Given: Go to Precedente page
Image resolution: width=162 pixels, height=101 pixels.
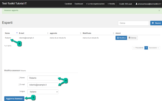Looking at the screenshot, I should (x=138, y=48).
